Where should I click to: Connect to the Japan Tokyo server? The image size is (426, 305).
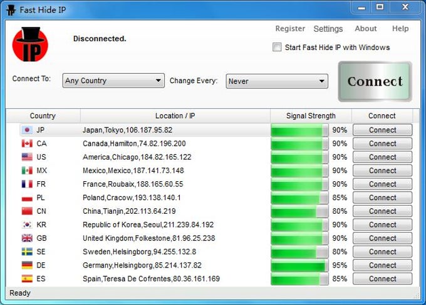[x=382, y=130]
